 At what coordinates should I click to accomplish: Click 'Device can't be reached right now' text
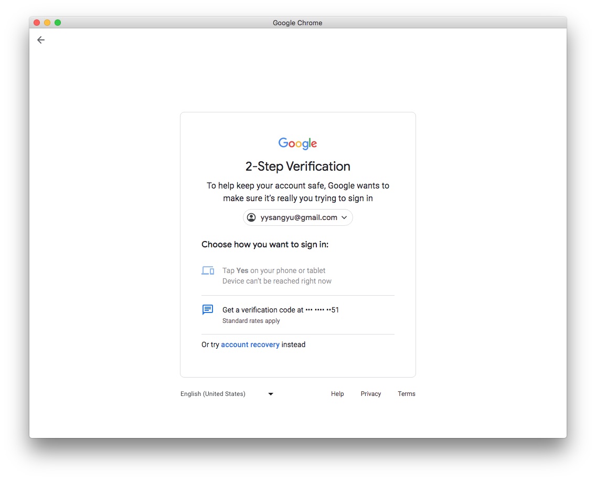point(276,281)
